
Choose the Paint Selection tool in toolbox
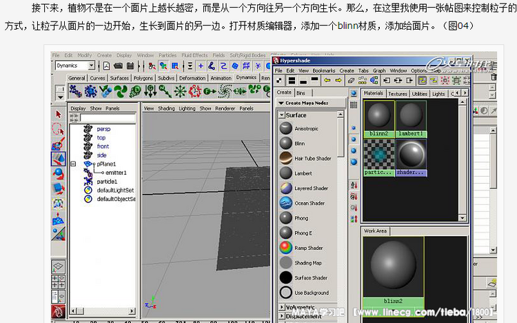pos(59,144)
